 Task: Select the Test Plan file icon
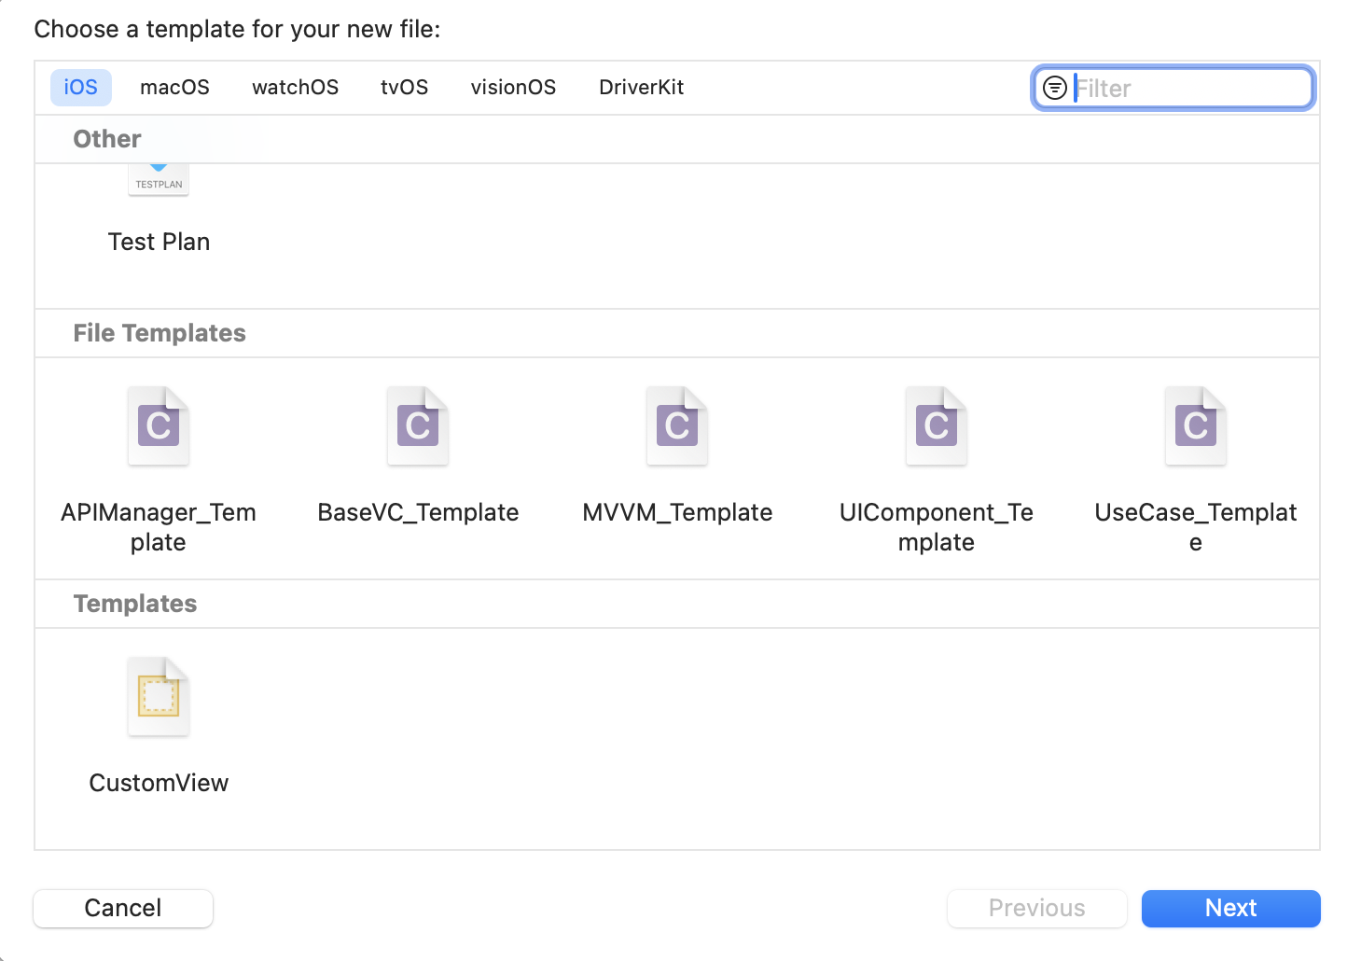(159, 180)
